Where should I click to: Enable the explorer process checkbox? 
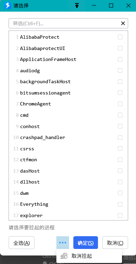(x=120, y=215)
